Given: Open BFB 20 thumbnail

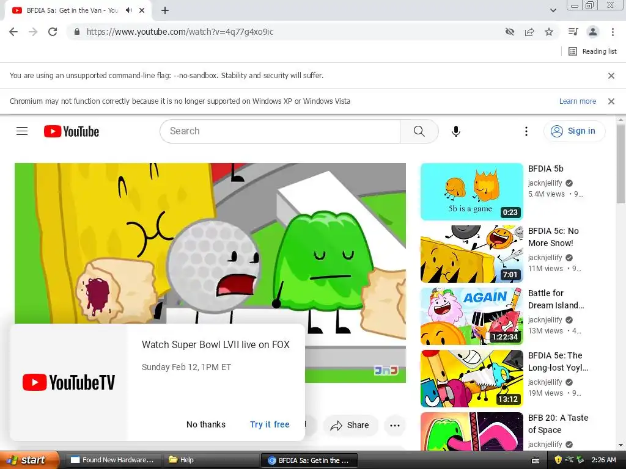Looking at the screenshot, I should (472, 432).
